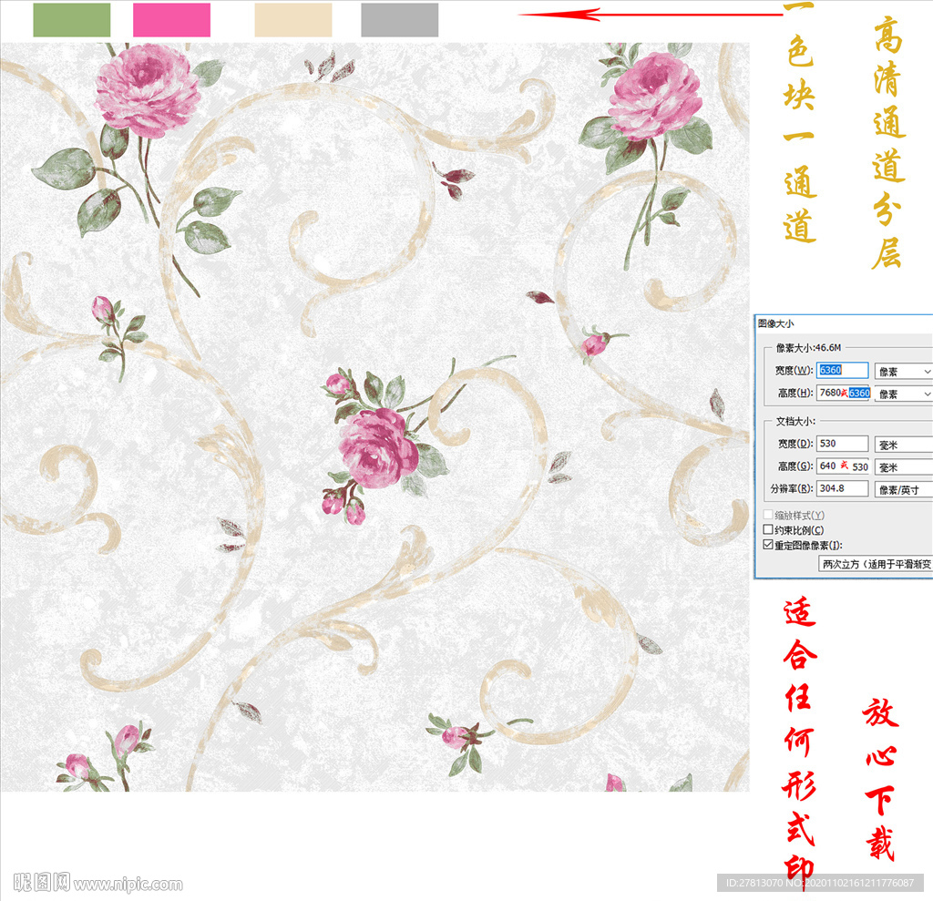Click the 分辨率 field showing 304.8
This screenshot has height=901, width=933.
[843, 489]
